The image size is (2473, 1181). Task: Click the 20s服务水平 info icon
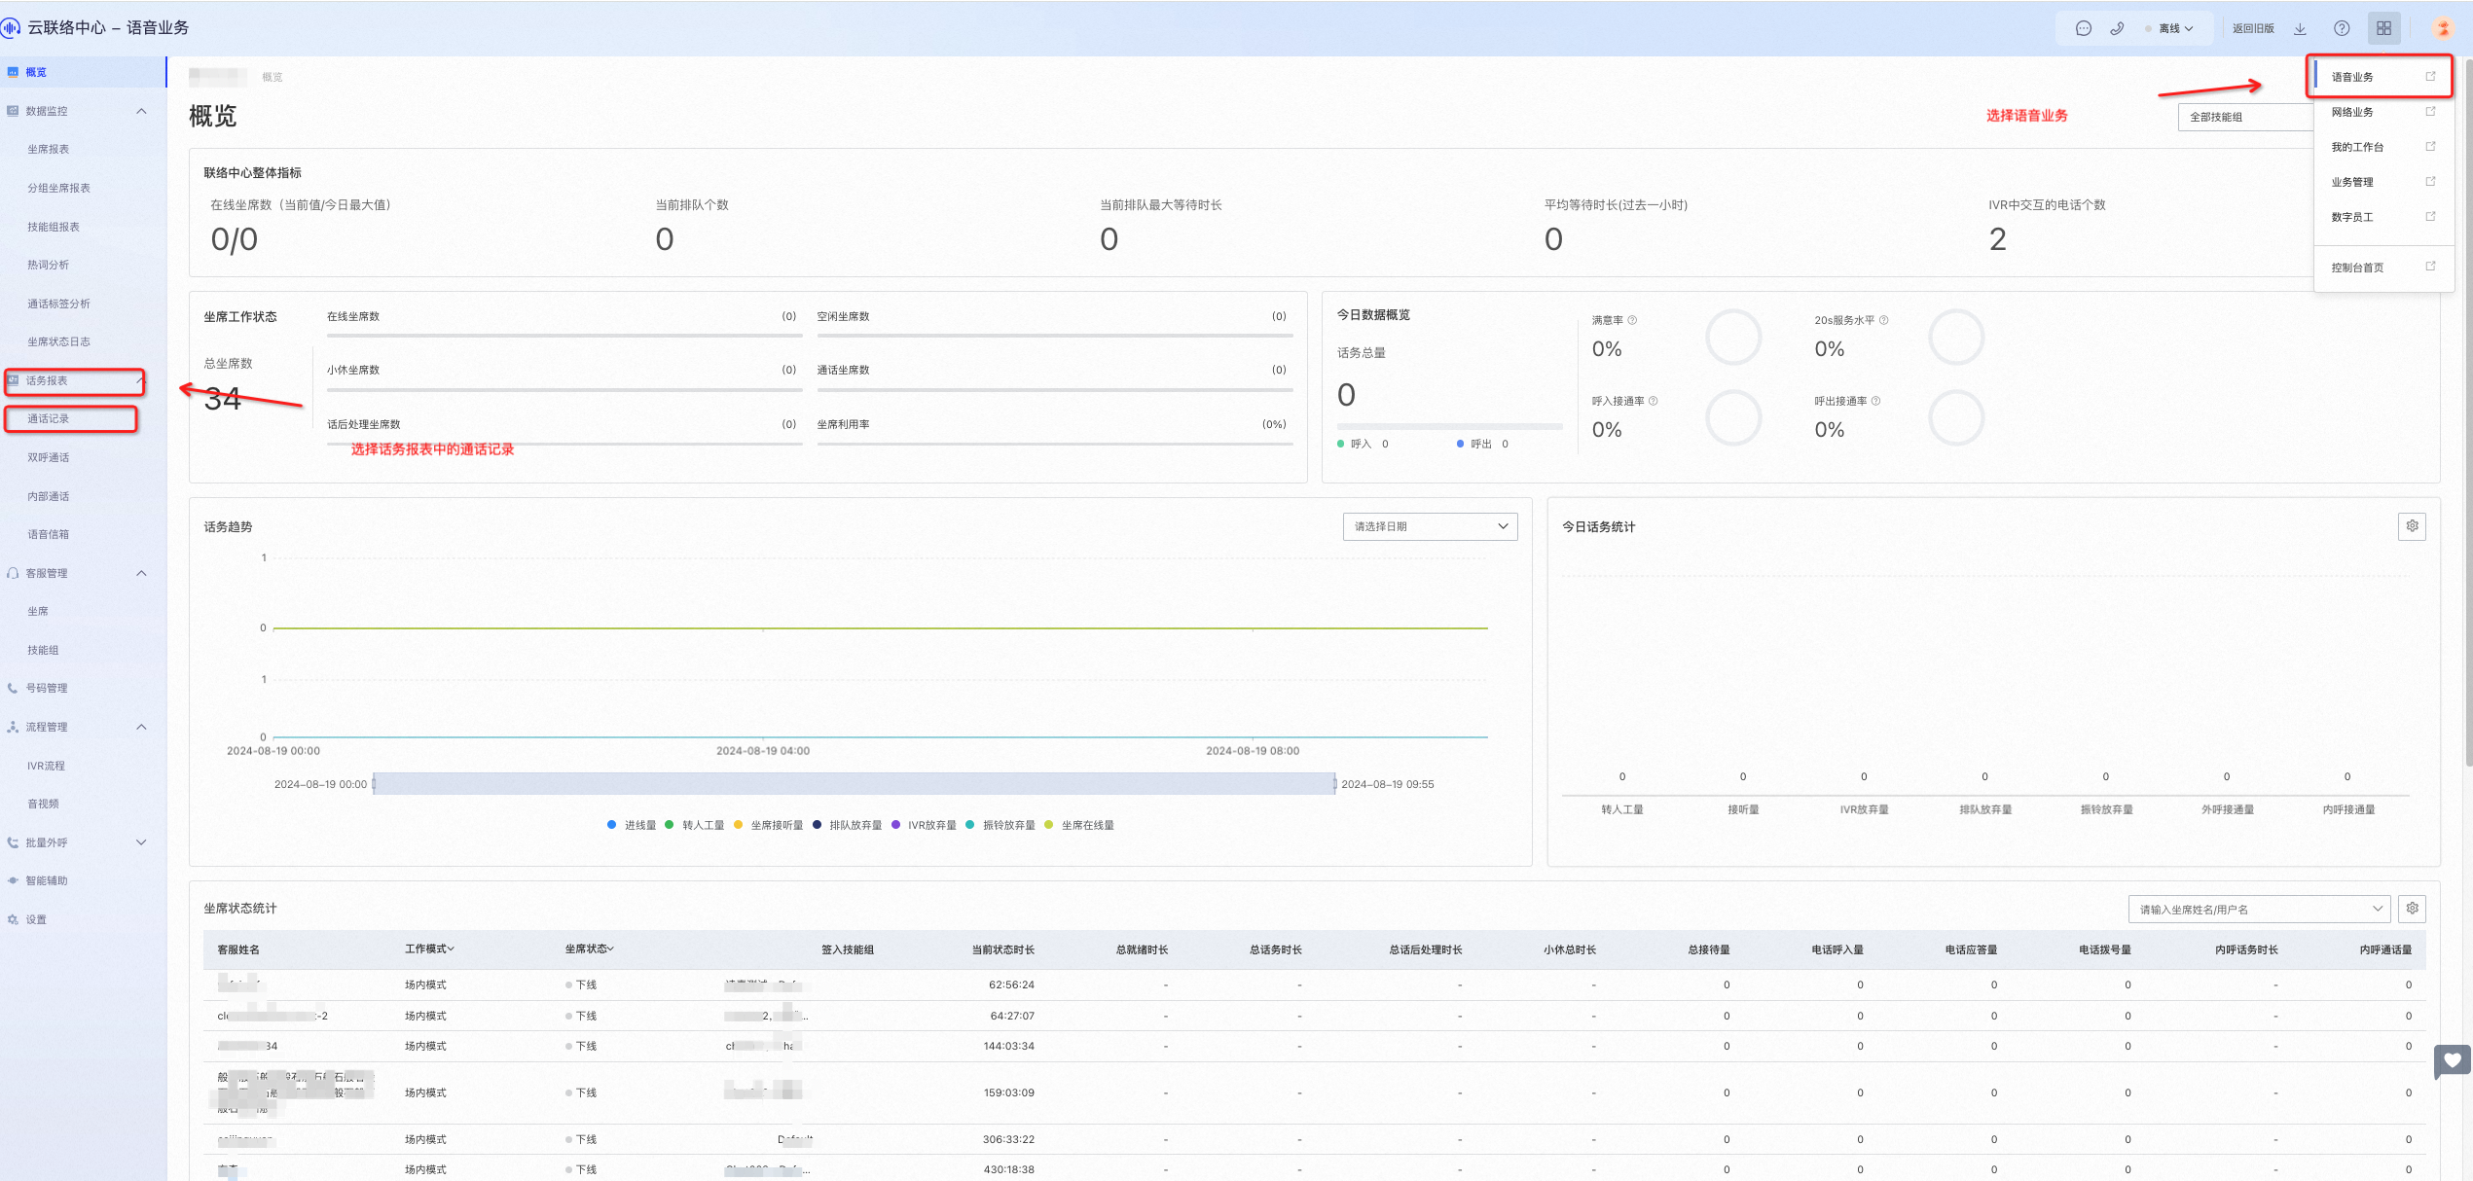[x=1883, y=320]
